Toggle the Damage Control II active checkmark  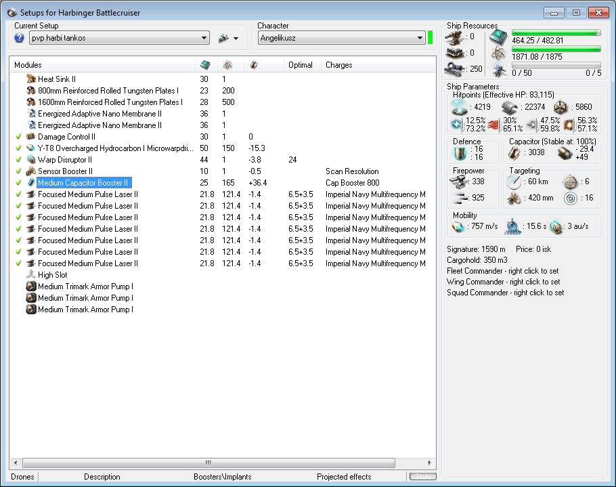point(18,136)
